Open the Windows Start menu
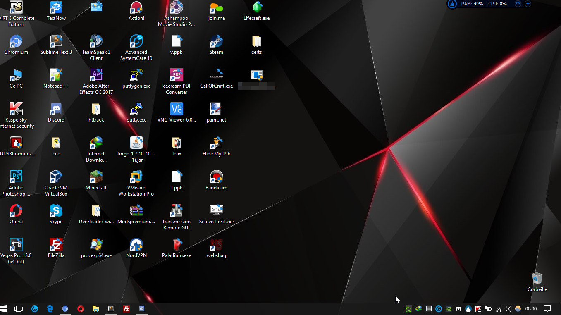The height and width of the screenshot is (315, 561). 4,309
